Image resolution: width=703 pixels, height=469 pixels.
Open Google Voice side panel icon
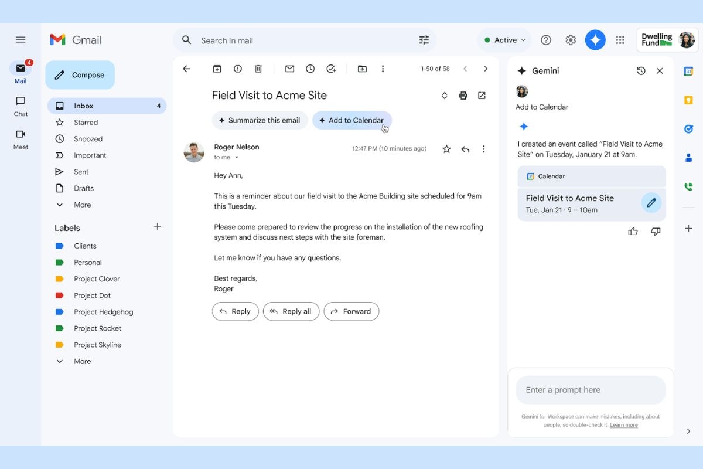[x=689, y=186]
